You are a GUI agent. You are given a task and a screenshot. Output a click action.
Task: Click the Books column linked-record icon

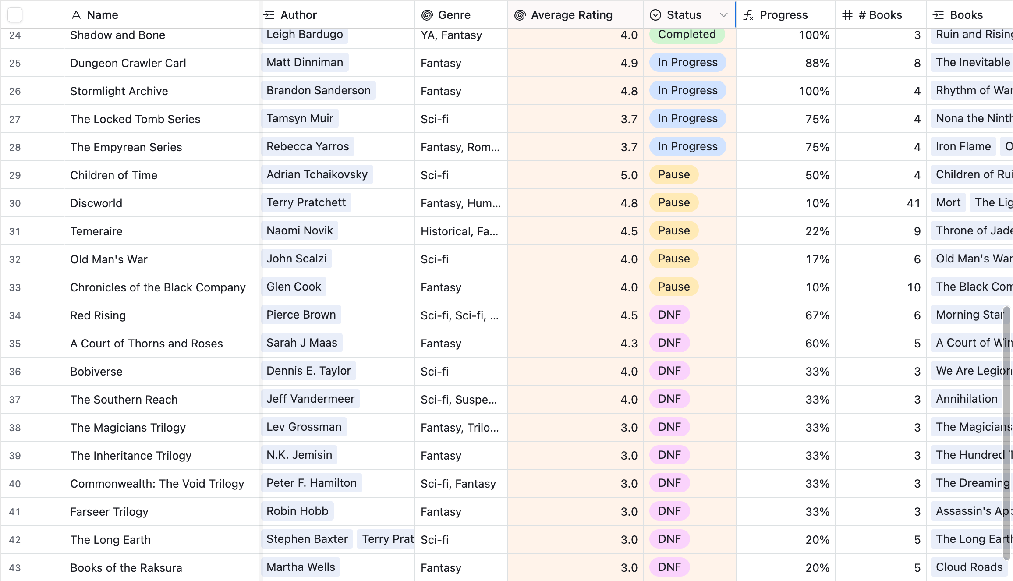(x=938, y=15)
